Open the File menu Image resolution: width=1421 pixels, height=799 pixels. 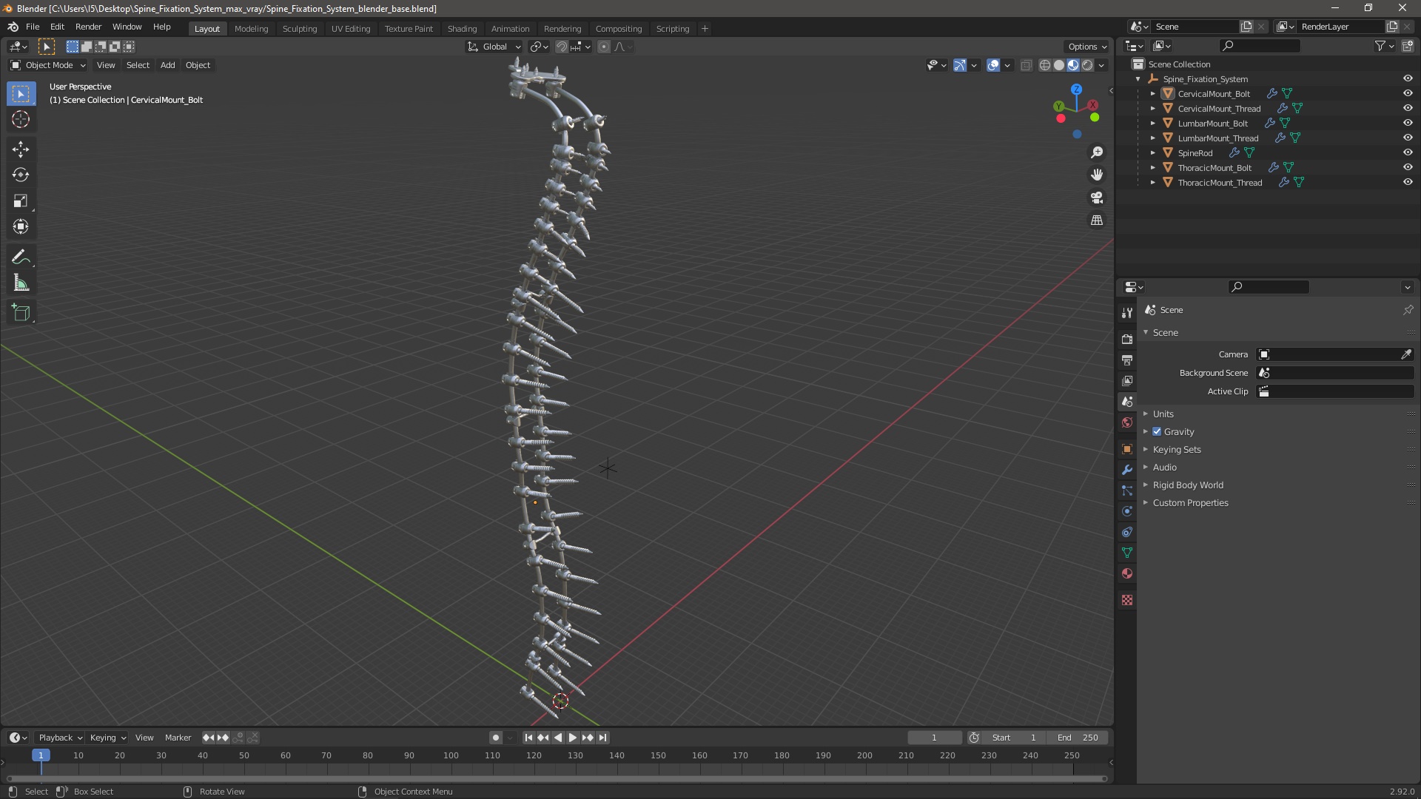tap(33, 27)
